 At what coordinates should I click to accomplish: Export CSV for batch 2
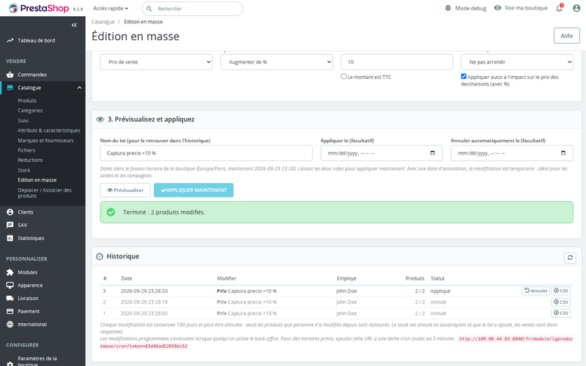(x=561, y=302)
